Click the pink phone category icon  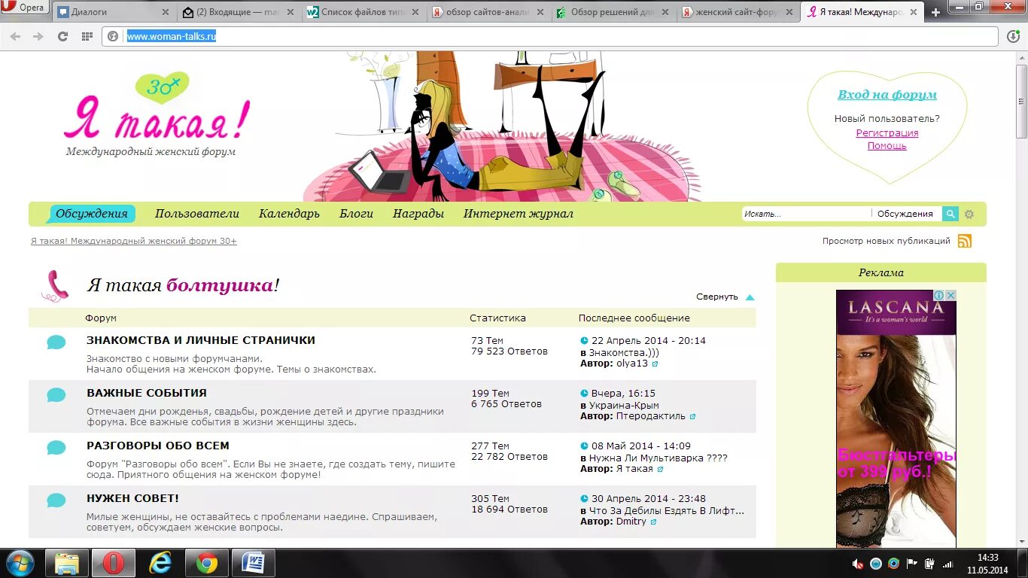pos(55,286)
